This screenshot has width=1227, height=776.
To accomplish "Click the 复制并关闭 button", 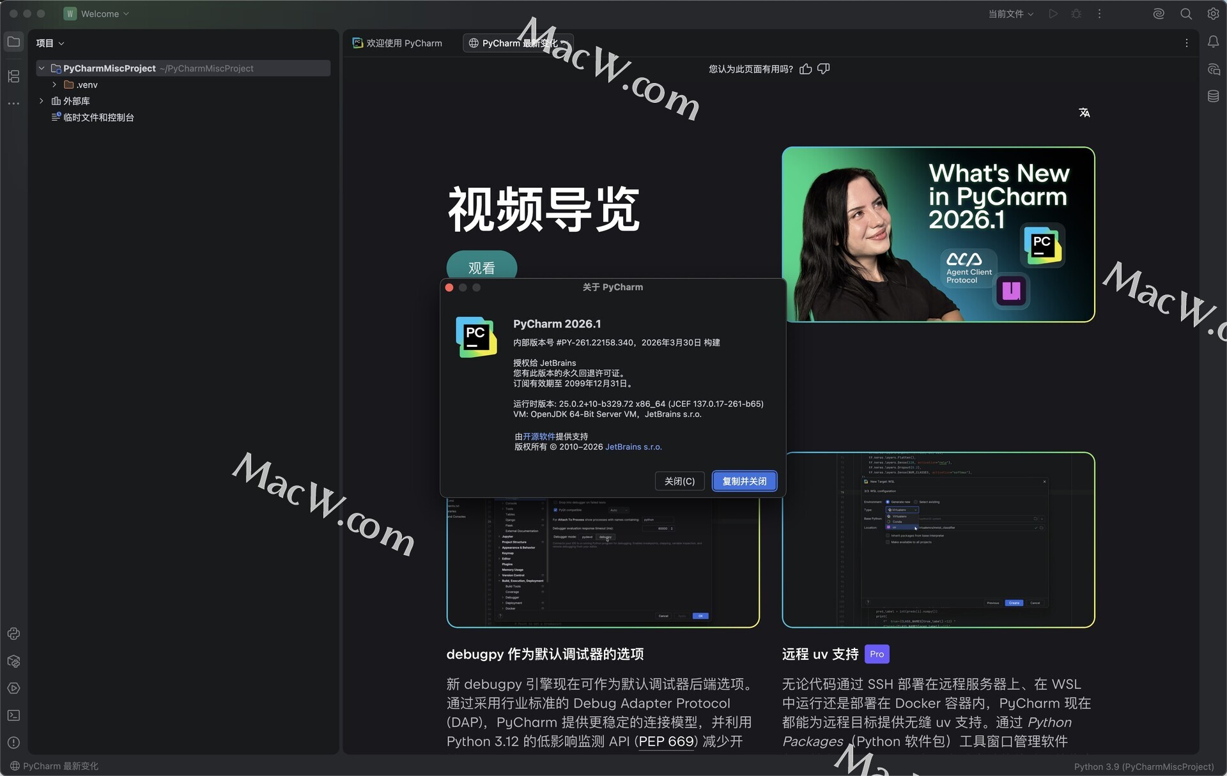I will tap(745, 481).
